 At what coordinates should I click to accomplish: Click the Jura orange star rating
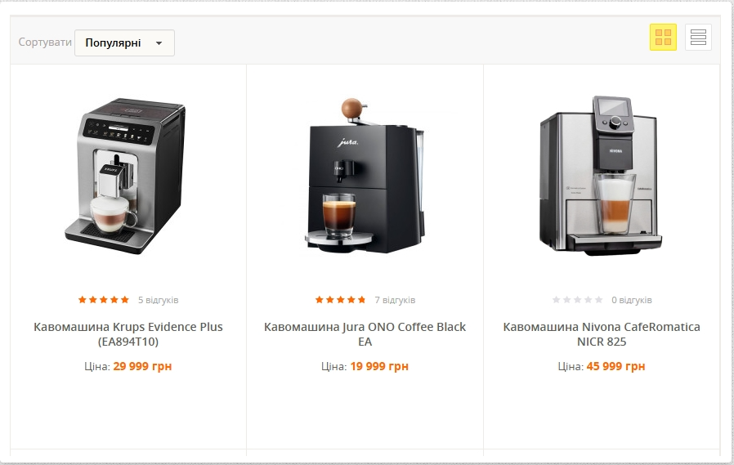340,299
